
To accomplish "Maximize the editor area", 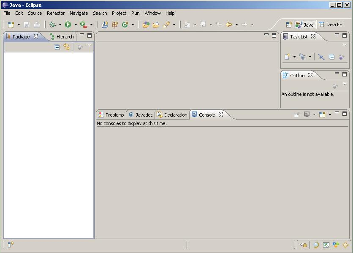I will tap(274, 35).
